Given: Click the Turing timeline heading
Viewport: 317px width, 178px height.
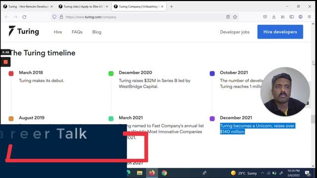Looking at the screenshot, I should tap(43, 53).
